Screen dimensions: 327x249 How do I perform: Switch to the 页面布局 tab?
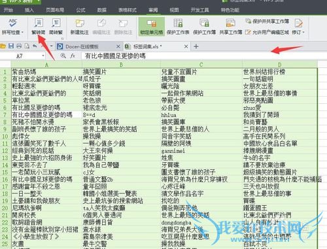(55, 10)
